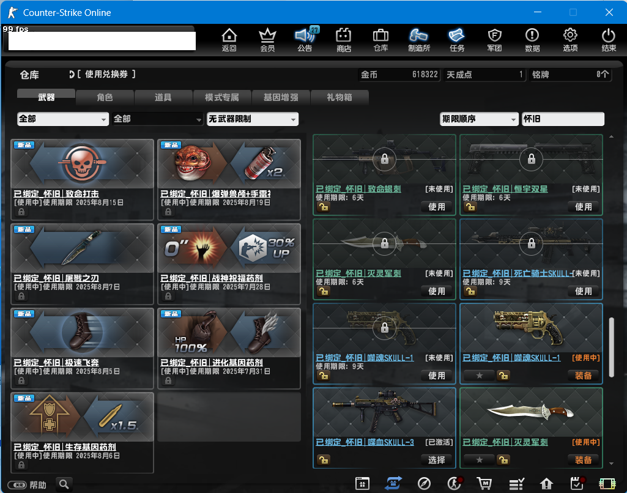Viewport: 627px width, 493px height.
Task: Click 装备 button for 噬魂SKULL-1
Action: pyautogui.click(x=583, y=376)
